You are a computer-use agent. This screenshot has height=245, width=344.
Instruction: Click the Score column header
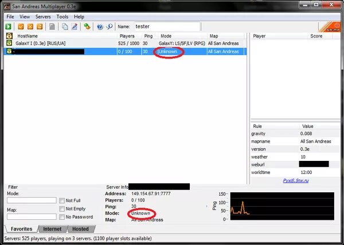click(x=320, y=36)
